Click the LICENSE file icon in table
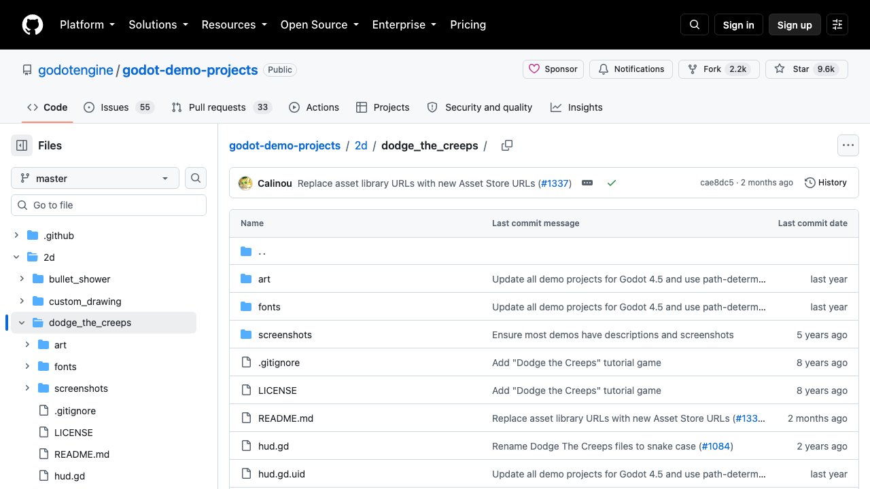 coord(246,391)
